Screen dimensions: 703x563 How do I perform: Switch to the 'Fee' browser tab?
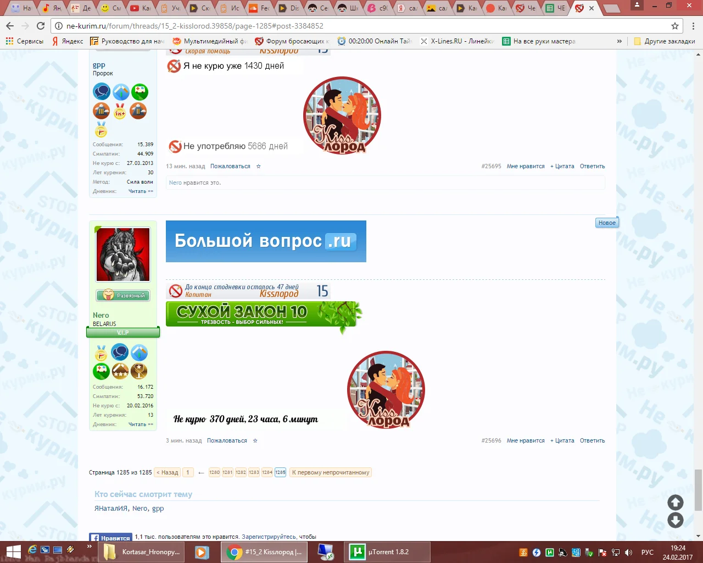point(260,8)
